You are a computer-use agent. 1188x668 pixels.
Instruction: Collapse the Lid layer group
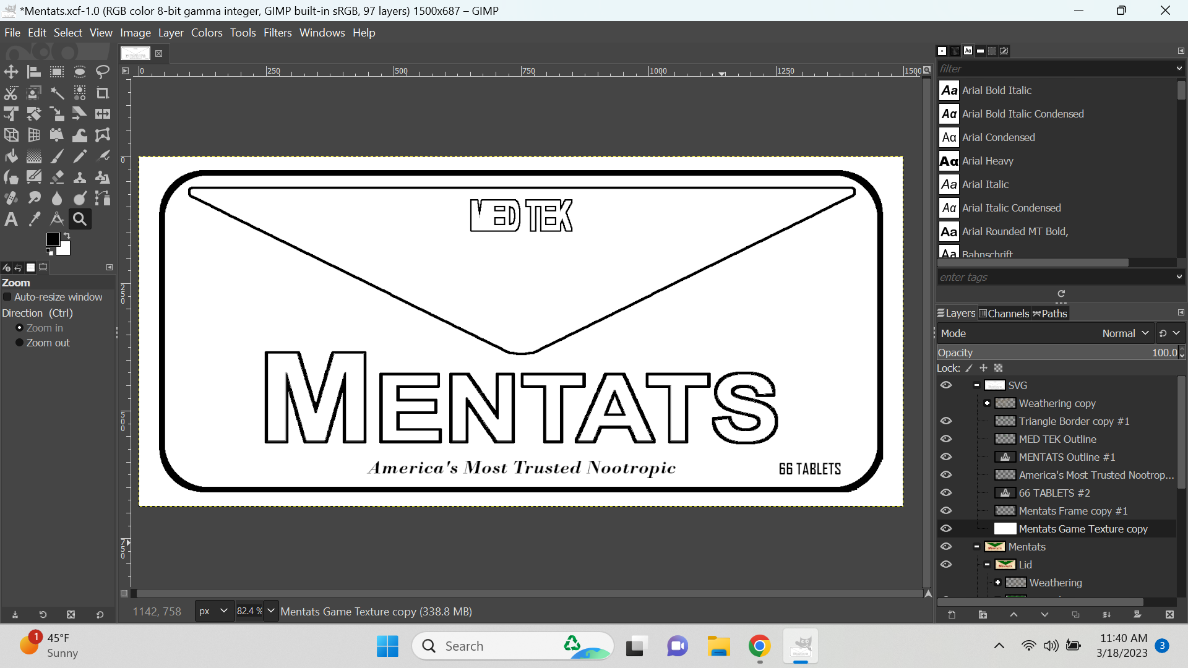click(987, 565)
